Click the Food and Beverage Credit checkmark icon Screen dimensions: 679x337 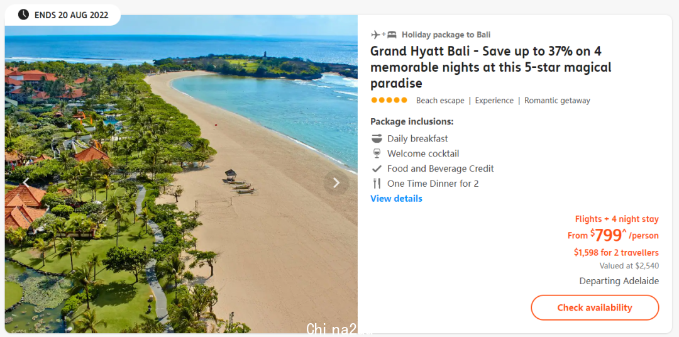[x=377, y=168]
